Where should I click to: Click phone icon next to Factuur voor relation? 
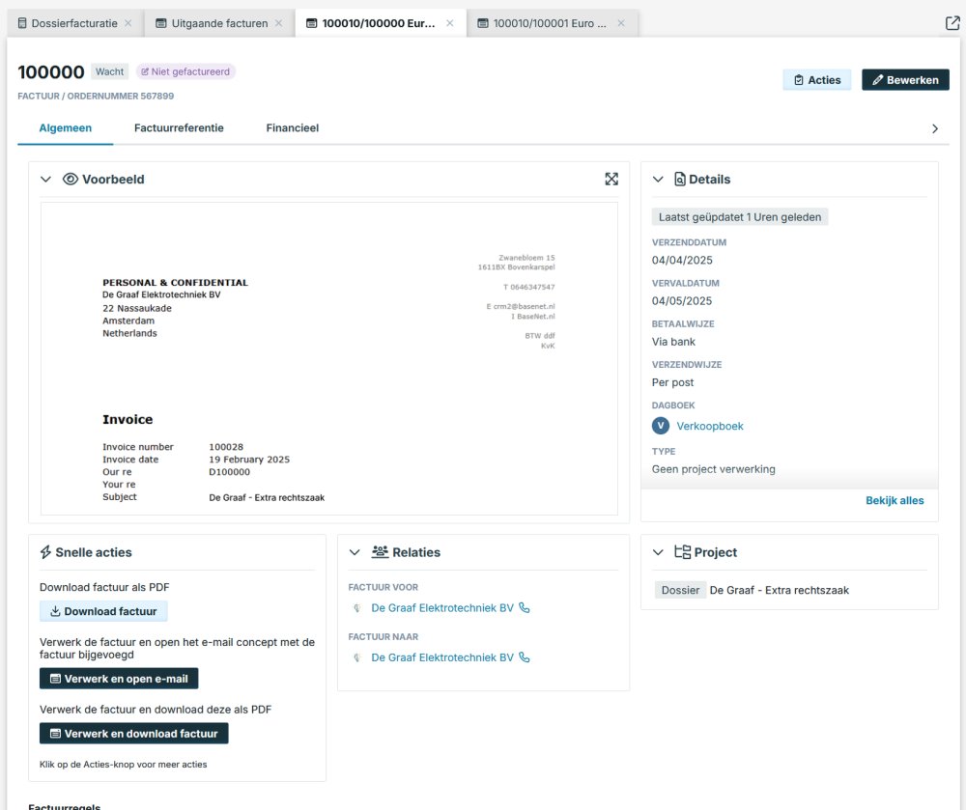tap(525, 608)
